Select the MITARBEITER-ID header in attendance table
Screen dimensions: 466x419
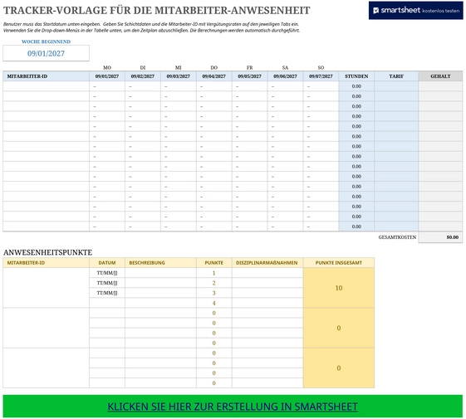coord(46,76)
